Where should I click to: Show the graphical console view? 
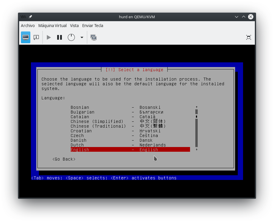tap(26, 37)
